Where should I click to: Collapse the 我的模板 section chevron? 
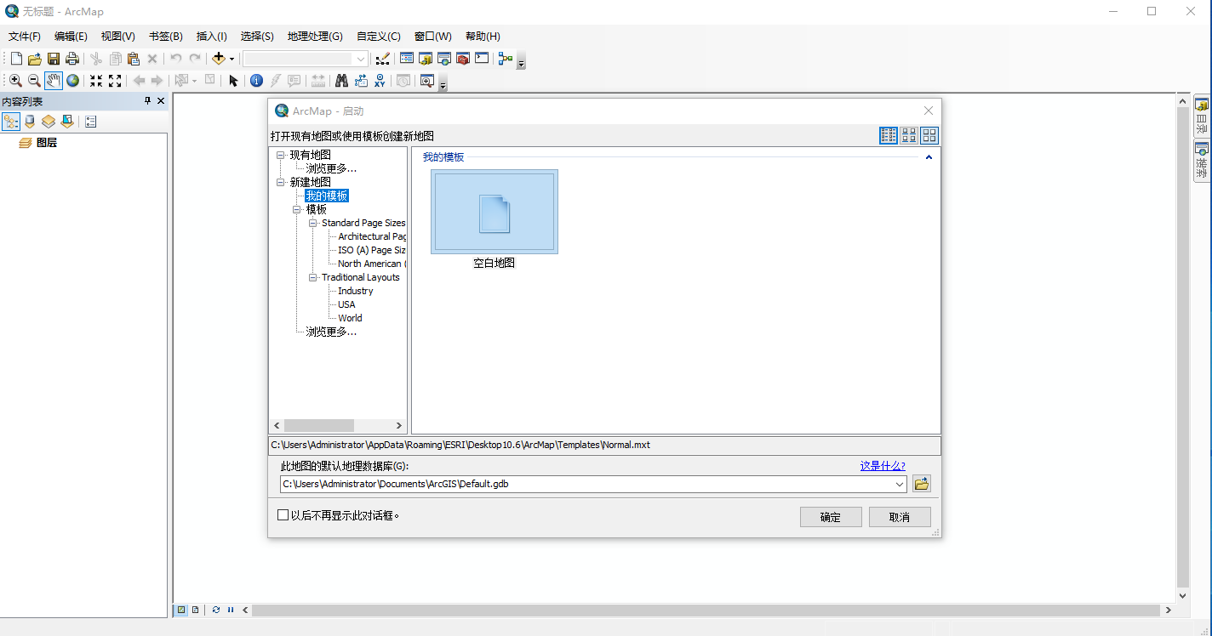pos(929,156)
